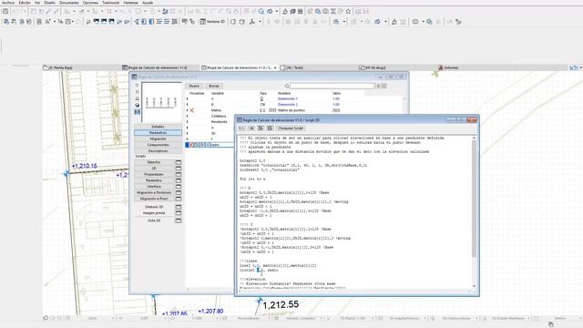Click the Chequear Script button
Screen dimensions: 583x328
pos(291,128)
